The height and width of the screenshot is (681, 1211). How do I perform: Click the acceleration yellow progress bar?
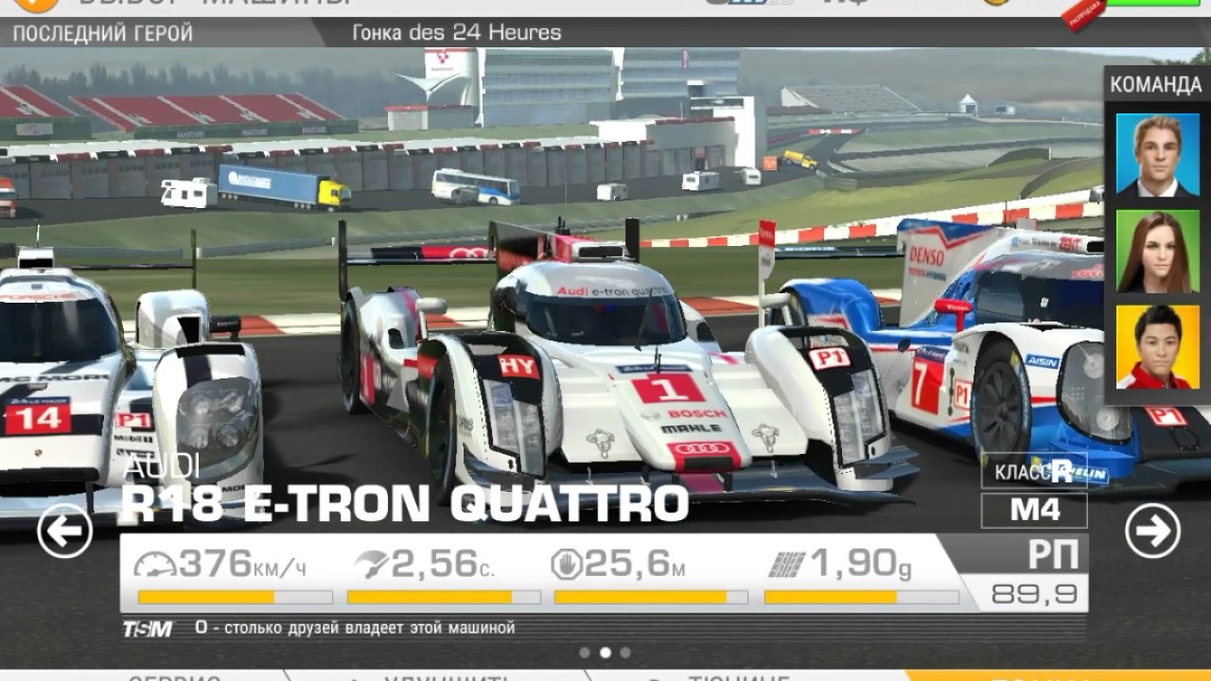tap(444, 598)
